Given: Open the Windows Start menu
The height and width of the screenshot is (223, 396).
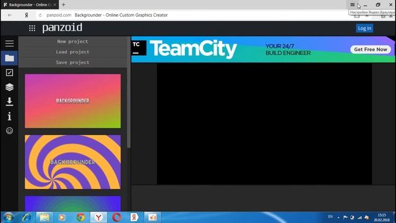Looking at the screenshot, I should point(9,217).
